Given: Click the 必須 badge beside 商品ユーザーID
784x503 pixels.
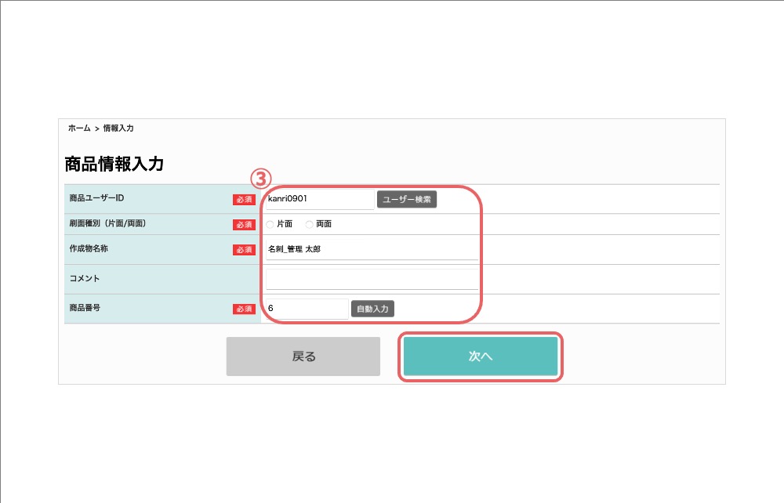Looking at the screenshot, I should pyautogui.click(x=244, y=199).
